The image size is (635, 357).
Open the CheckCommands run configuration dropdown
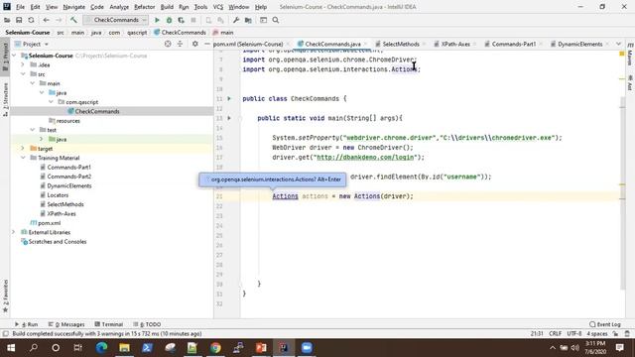(115, 20)
